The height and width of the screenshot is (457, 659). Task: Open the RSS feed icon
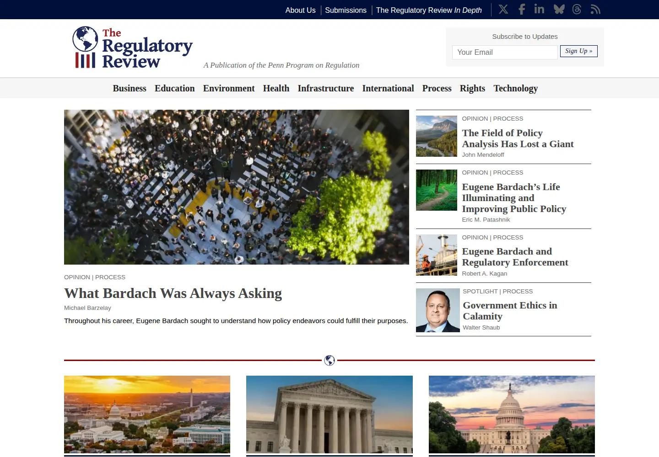pos(595,10)
